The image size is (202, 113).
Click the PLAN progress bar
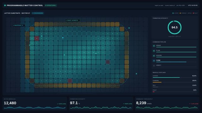coord(176,52)
